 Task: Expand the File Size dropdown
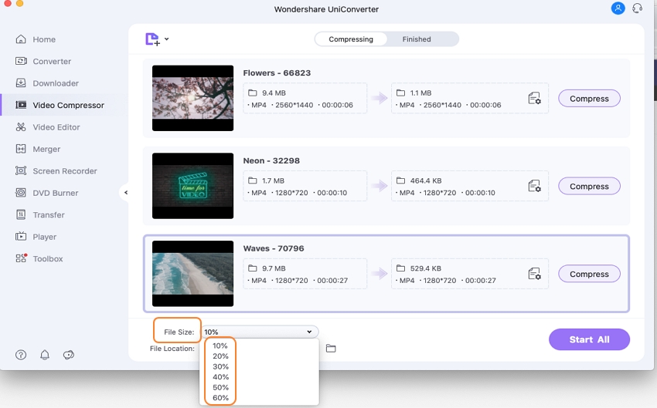coord(259,332)
